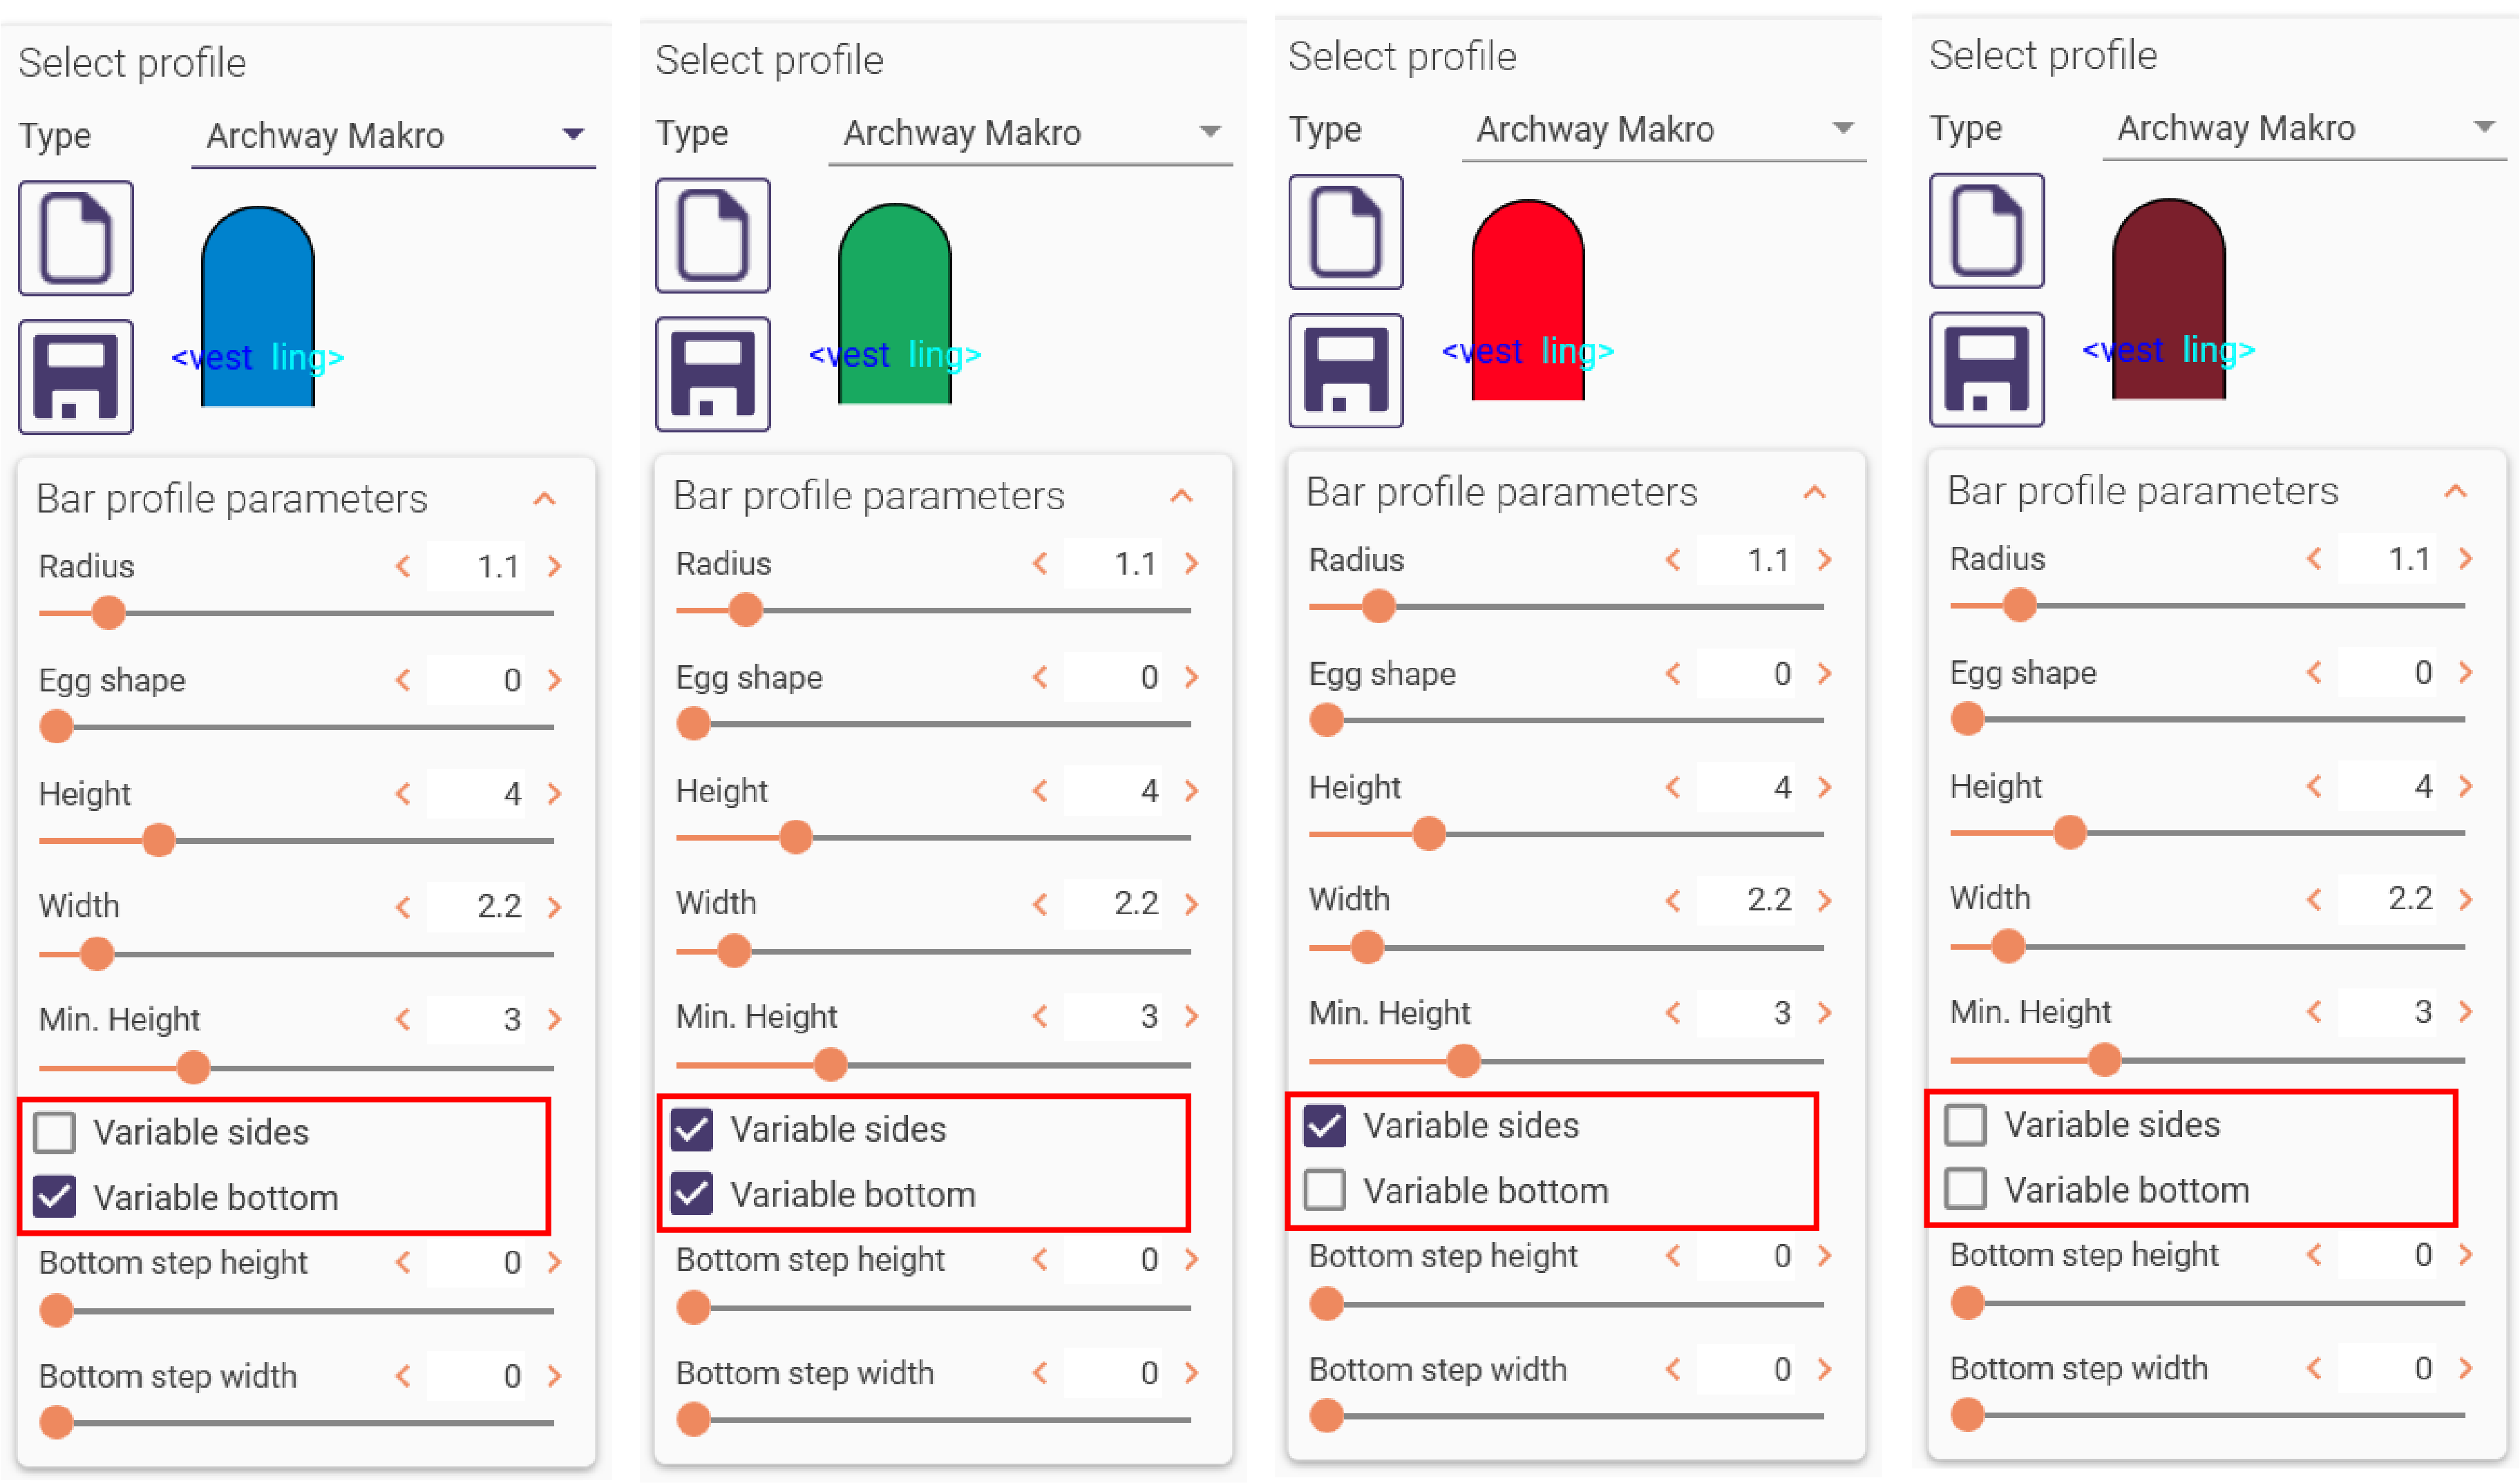Click the Width slider handle in the red archway panel
Viewport: 2520px width, 1483px height.
pos(1366,948)
